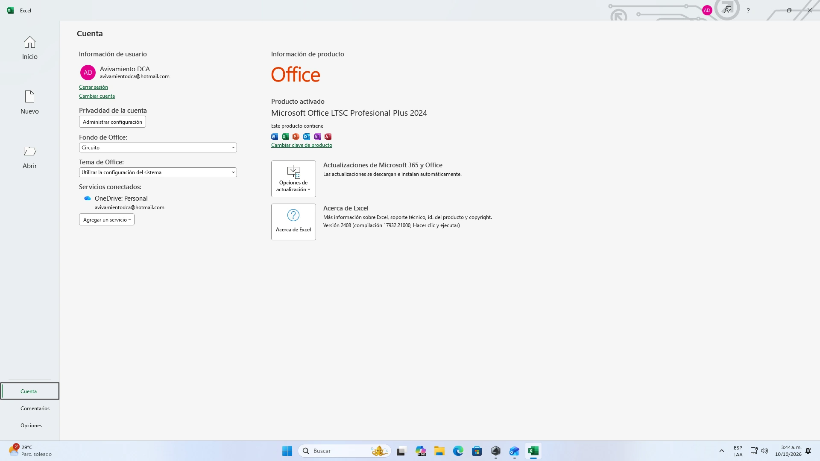Open Task View from the taskbar

[401, 451]
